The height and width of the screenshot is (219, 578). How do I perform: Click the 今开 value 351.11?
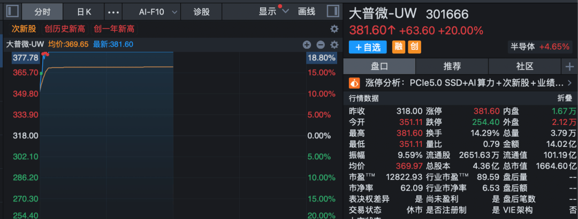pos(410,122)
